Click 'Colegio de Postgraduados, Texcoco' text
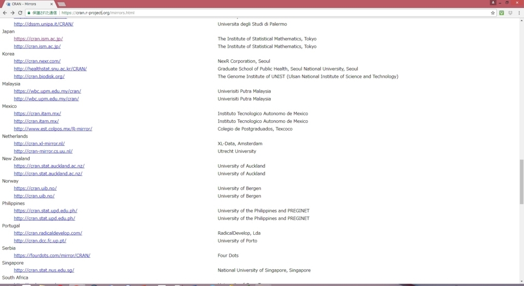Screen dimensions: 524x286 pyautogui.click(x=255, y=129)
